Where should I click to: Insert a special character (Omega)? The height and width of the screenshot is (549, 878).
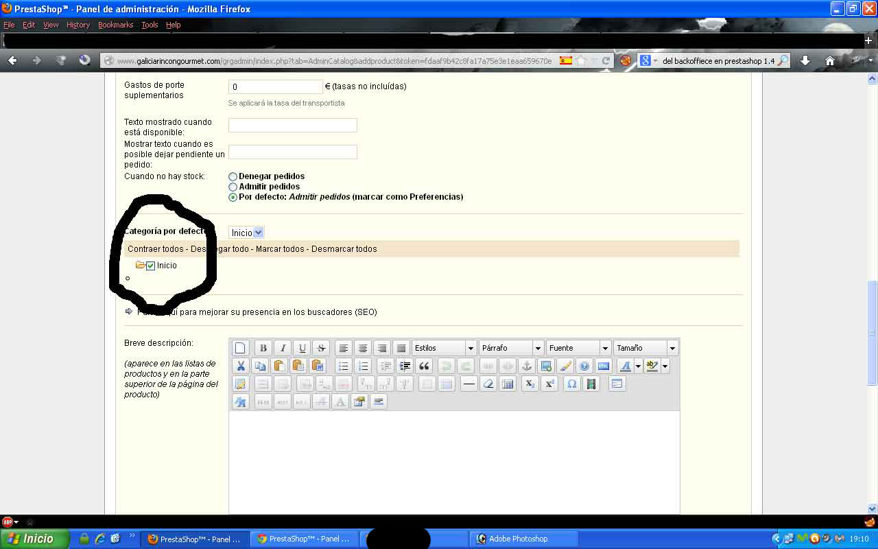coord(571,384)
